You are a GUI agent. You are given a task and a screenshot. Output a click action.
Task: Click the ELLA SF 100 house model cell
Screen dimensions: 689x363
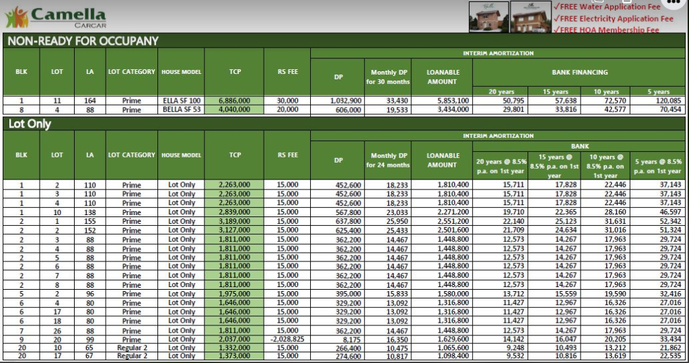point(182,101)
